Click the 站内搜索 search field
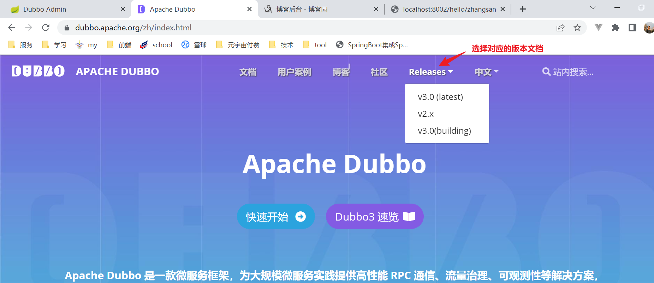Viewport: 654px width, 283px height. point(568,72)
